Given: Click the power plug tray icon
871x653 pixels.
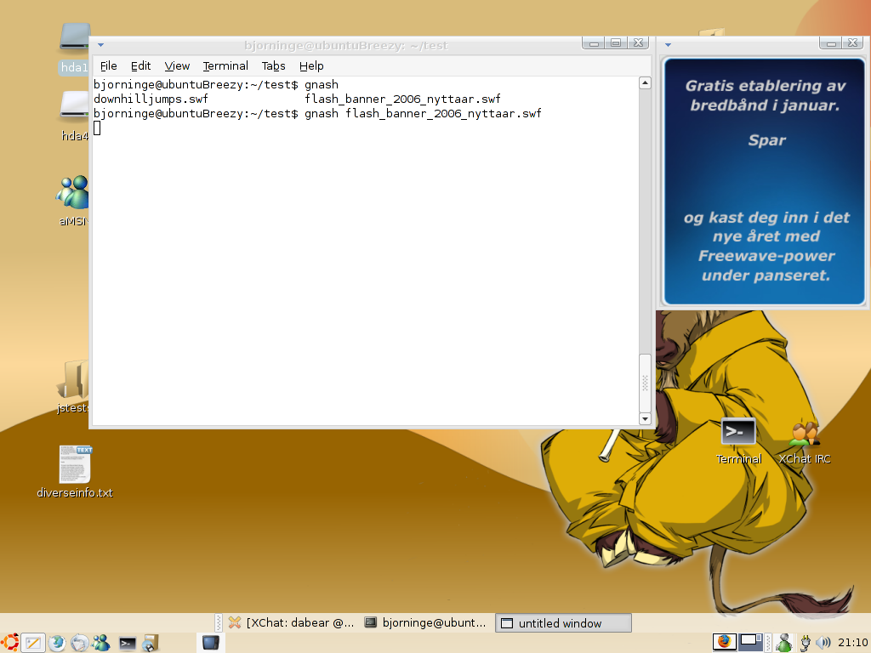Looking at the screenshot, I should (x=805, y=643).
